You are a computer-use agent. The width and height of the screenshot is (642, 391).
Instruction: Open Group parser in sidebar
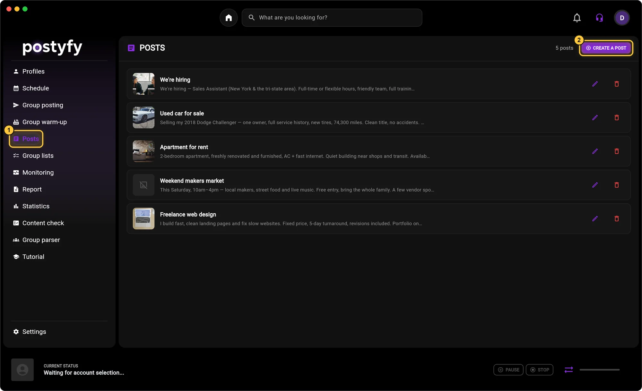point(37,240)
